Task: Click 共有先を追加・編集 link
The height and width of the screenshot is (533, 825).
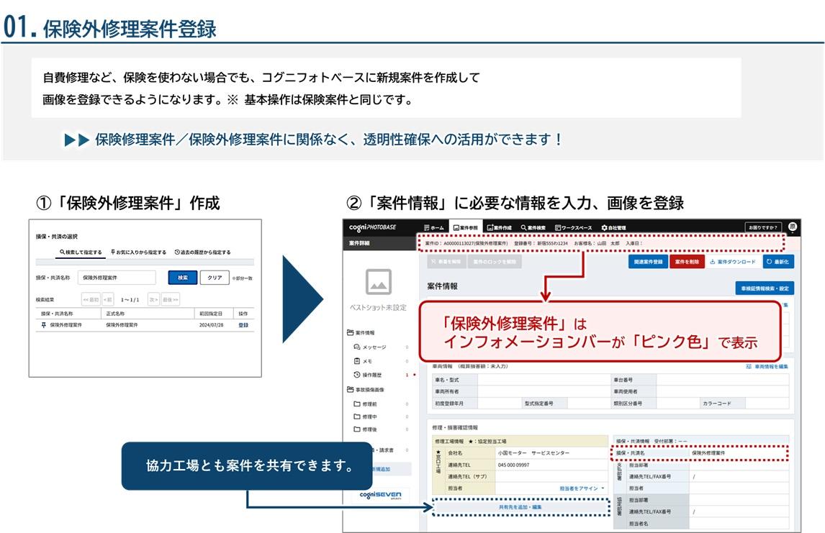Action: (x=520, y=507)
